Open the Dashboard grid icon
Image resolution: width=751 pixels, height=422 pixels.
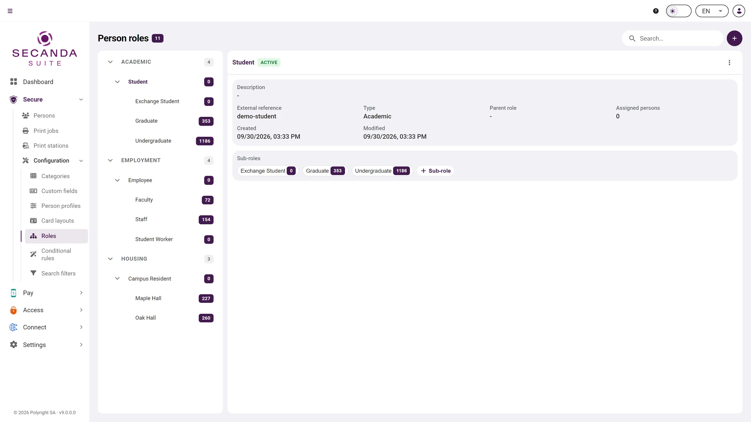[14, 82]
